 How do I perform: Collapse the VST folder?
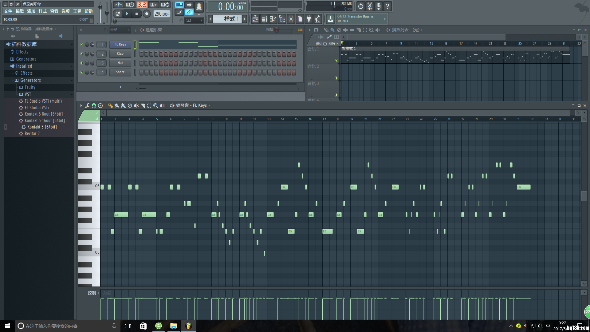[28, 94]
